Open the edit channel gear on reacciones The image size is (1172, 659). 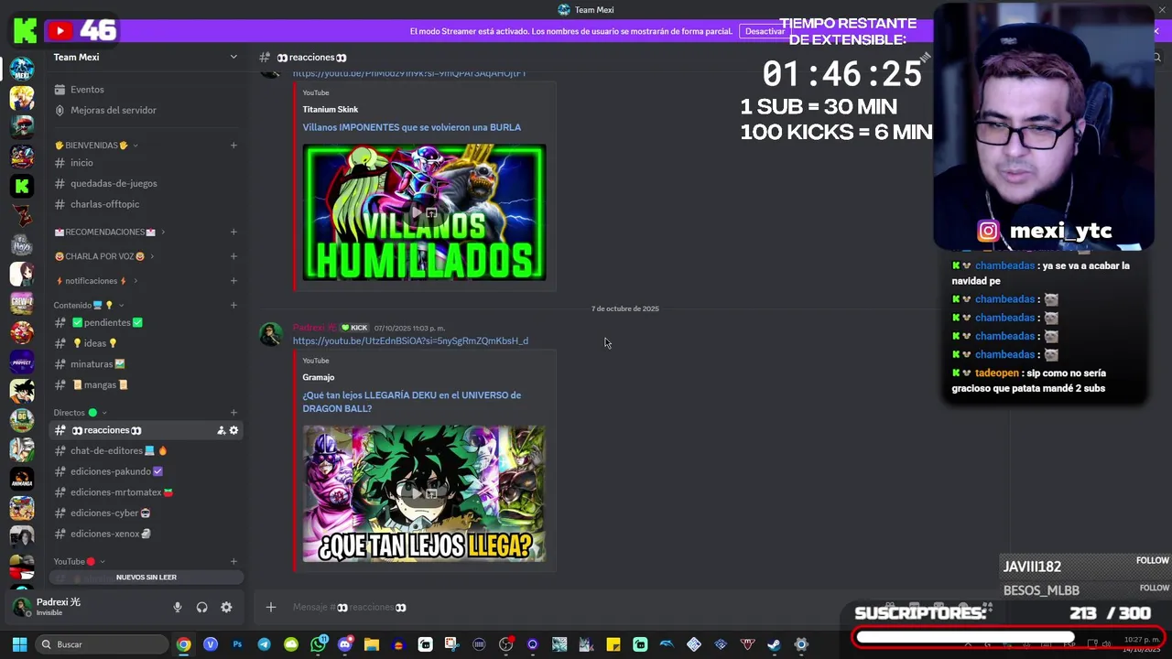(x=233, y=430)
